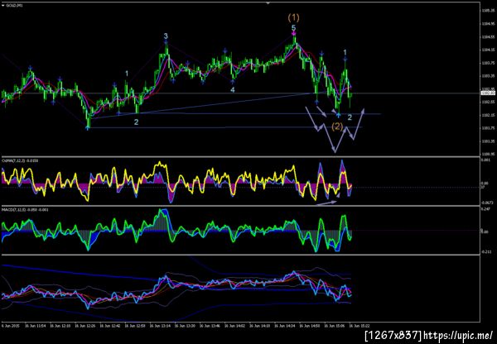
Task: Click the 16 Jun 13:14 time axis label
Action: click(162, 325)
